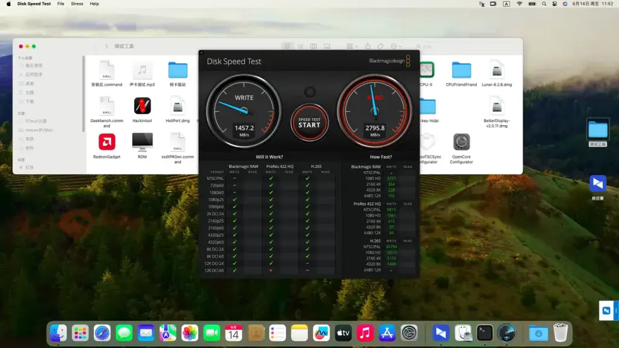Viewport: 619px width, 348px height.
Task: Select Geekbench.command file
Action: 106,112
